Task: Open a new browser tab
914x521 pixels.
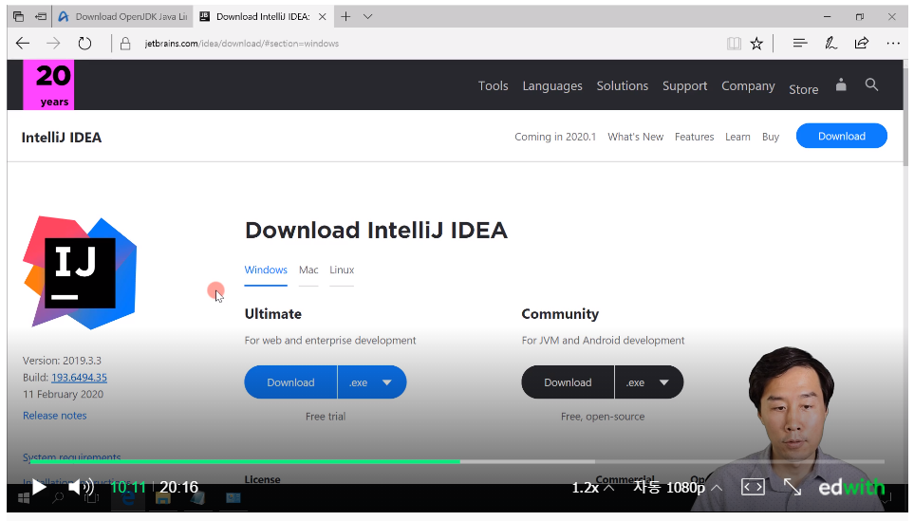Action: 345,16
